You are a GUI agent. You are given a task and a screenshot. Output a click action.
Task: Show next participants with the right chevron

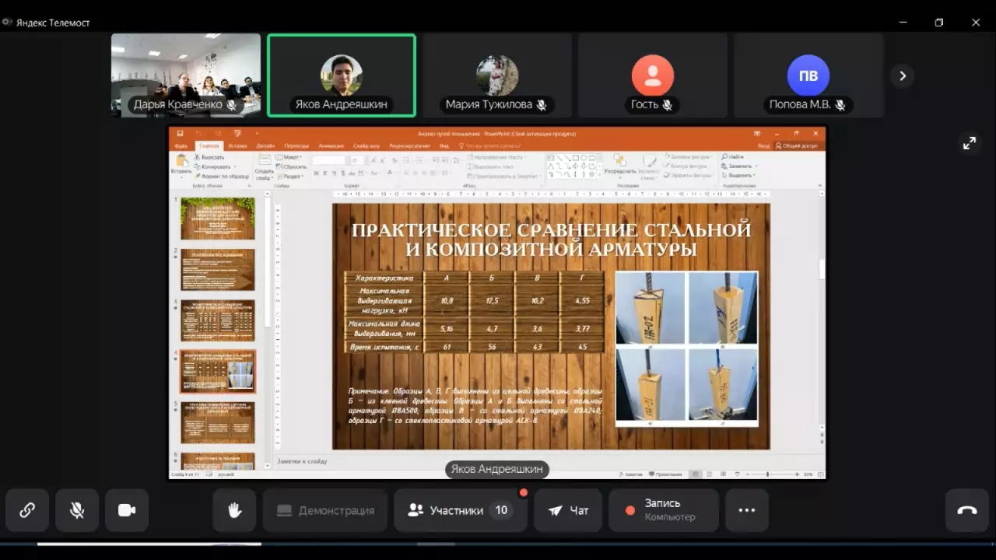click(x=903, y=75)
